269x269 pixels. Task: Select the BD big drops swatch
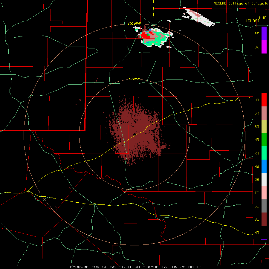point(264,127)
